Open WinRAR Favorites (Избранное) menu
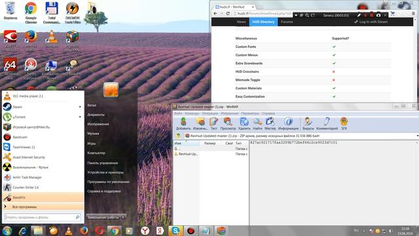Image resolution: width=419 pixels, height=236 pixels. (229, 113)
